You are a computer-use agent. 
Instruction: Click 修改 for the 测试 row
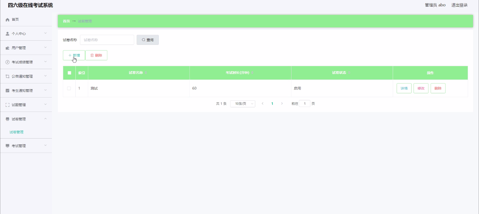[421, 88]
